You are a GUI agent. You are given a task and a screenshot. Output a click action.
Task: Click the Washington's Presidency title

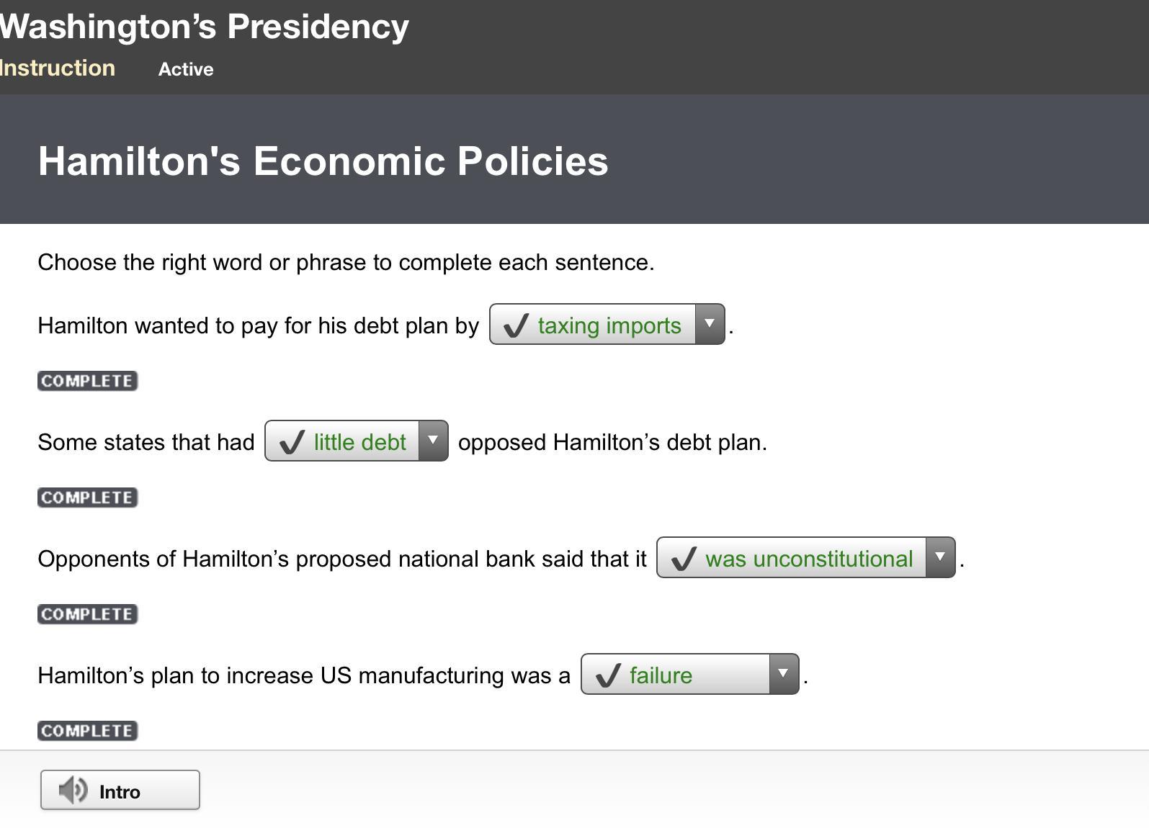click(x=205, y=27)
